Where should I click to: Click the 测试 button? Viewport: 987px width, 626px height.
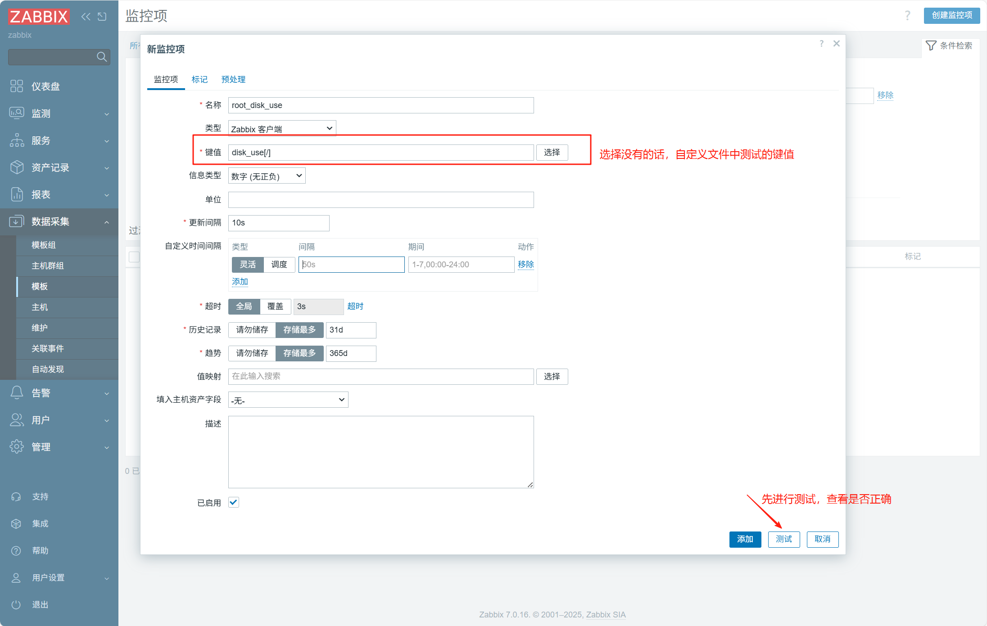(x=784, y=539)
